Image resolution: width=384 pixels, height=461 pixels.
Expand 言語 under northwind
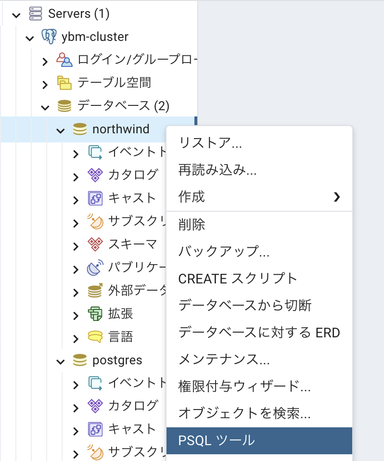coord(76,339)
